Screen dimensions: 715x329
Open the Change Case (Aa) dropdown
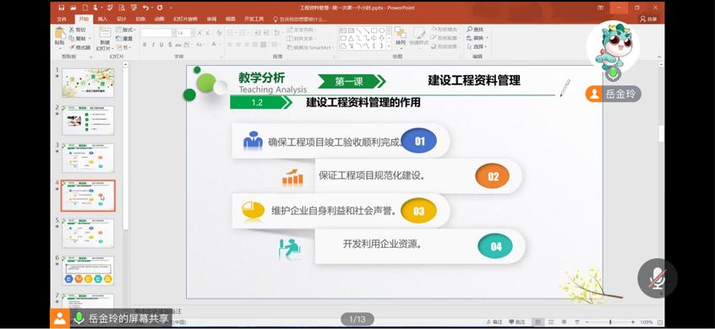pos(200,45)
